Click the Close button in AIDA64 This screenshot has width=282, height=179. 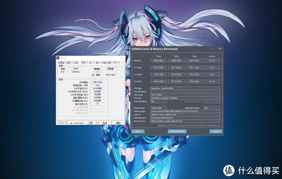(x=216, y=131)
